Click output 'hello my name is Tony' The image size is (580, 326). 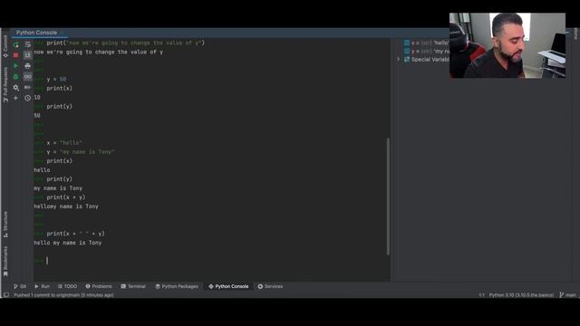pos(68,243)
